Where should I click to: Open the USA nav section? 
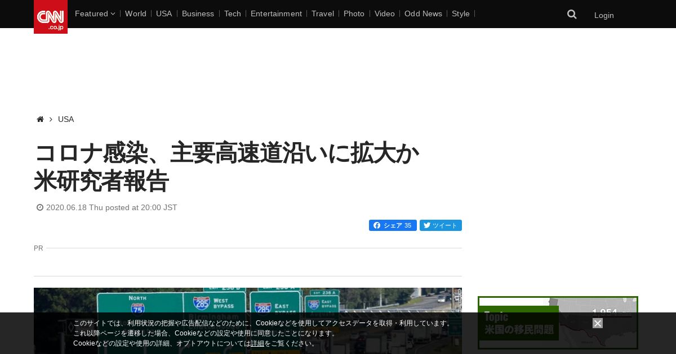click(164, 13)
